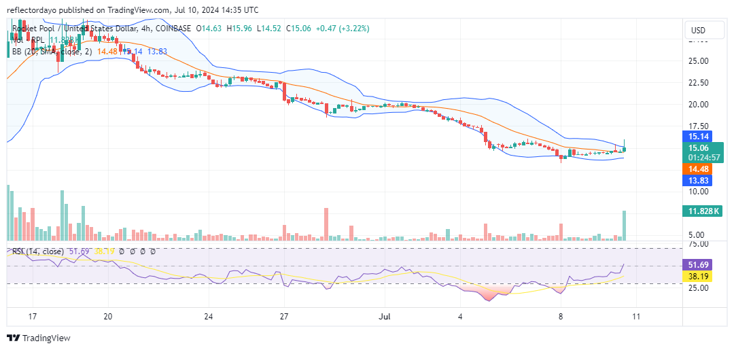Click the yellow 38.19 RSI axis tag
734x350 pixels.
697,277
